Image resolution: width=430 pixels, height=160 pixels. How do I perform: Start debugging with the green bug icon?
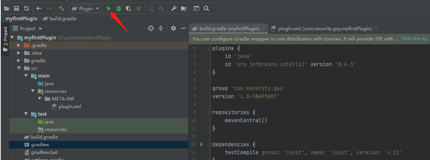pyautogui.click(x=118, y=9)
